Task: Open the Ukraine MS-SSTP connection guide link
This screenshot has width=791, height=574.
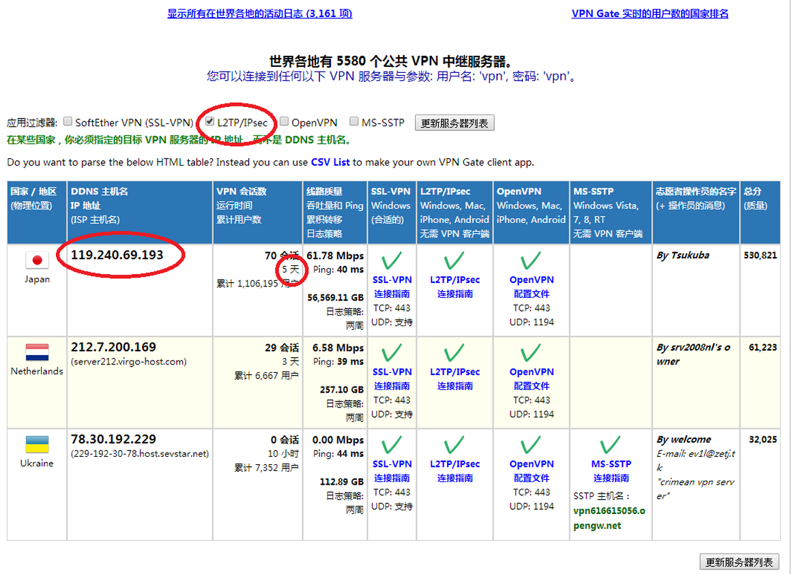Action: (x=612, y=478)
